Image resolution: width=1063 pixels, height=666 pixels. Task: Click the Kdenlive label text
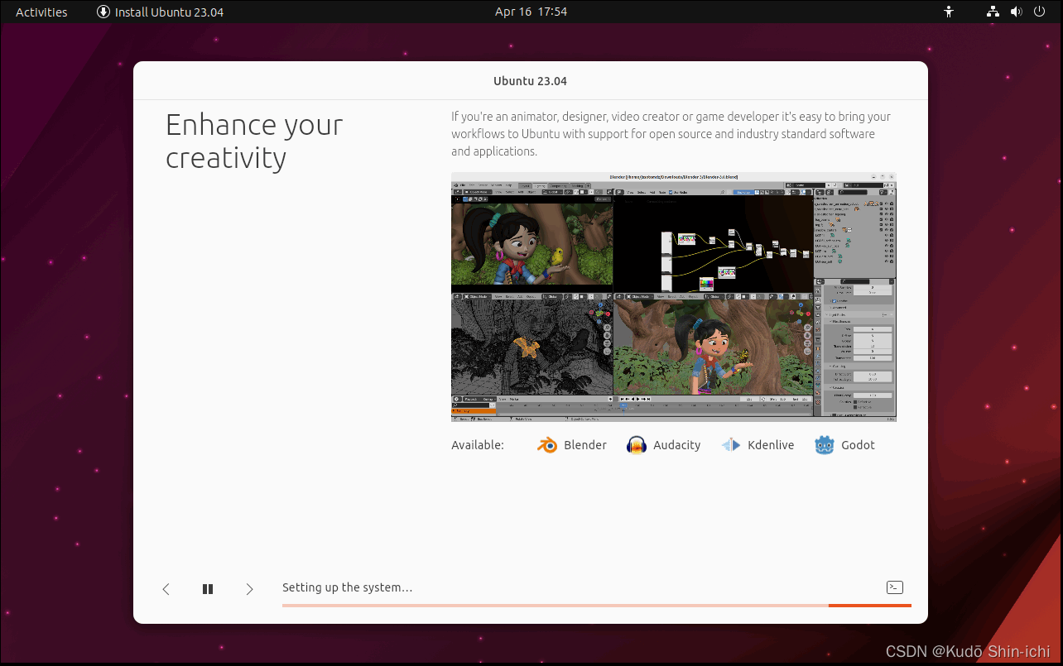pos(771,445)
